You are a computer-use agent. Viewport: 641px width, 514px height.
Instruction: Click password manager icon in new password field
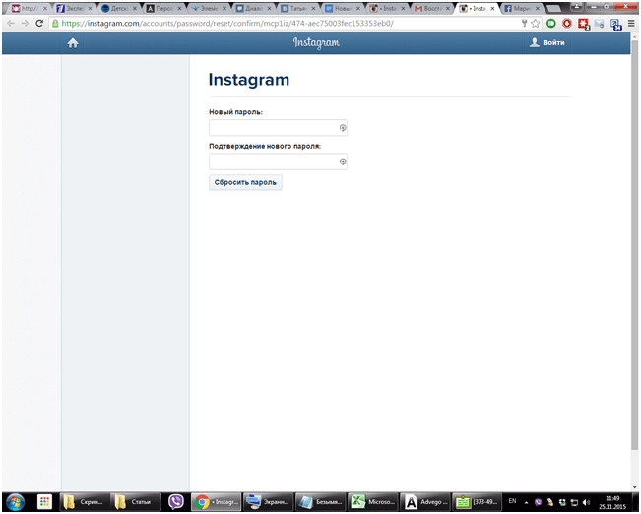tap(343, 128)
